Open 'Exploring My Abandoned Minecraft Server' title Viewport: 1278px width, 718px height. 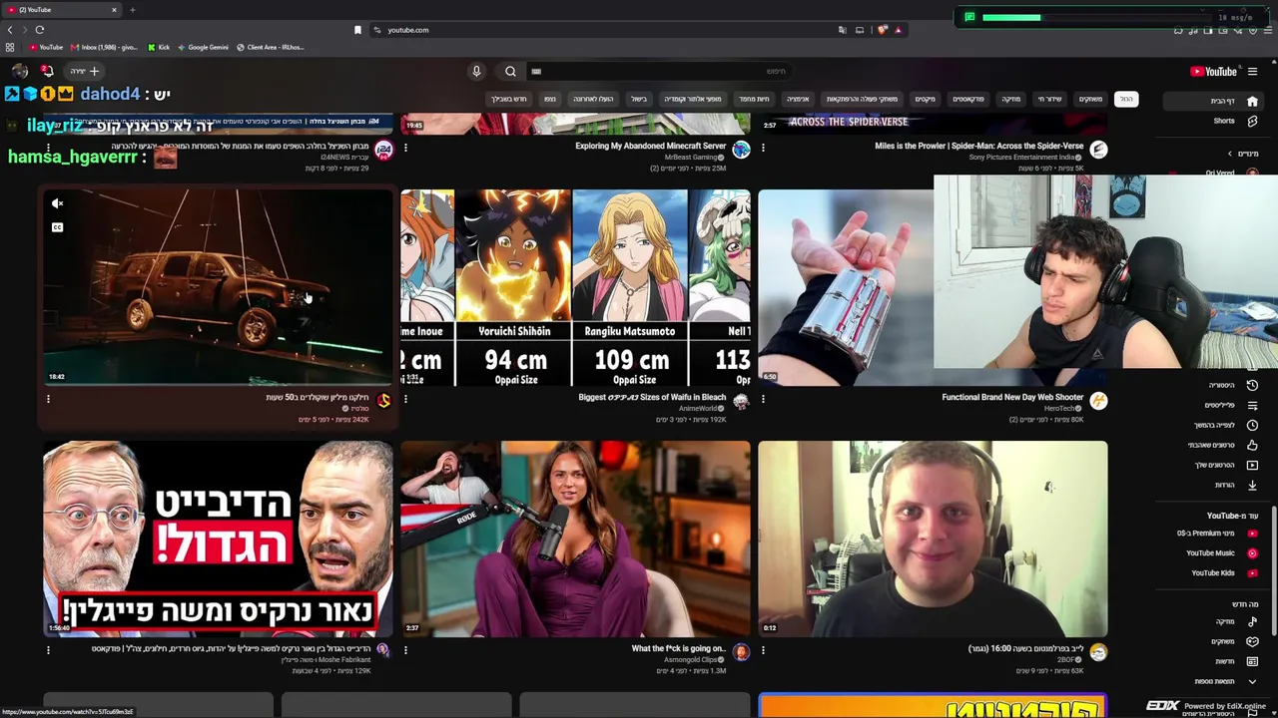click(x=650, y=146)
